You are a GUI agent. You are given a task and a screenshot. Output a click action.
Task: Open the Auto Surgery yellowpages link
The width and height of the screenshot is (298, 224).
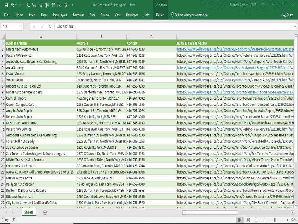(x=235, y=67)
